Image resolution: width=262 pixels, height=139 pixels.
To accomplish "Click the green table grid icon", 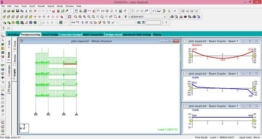I will [x=61, y=22].
